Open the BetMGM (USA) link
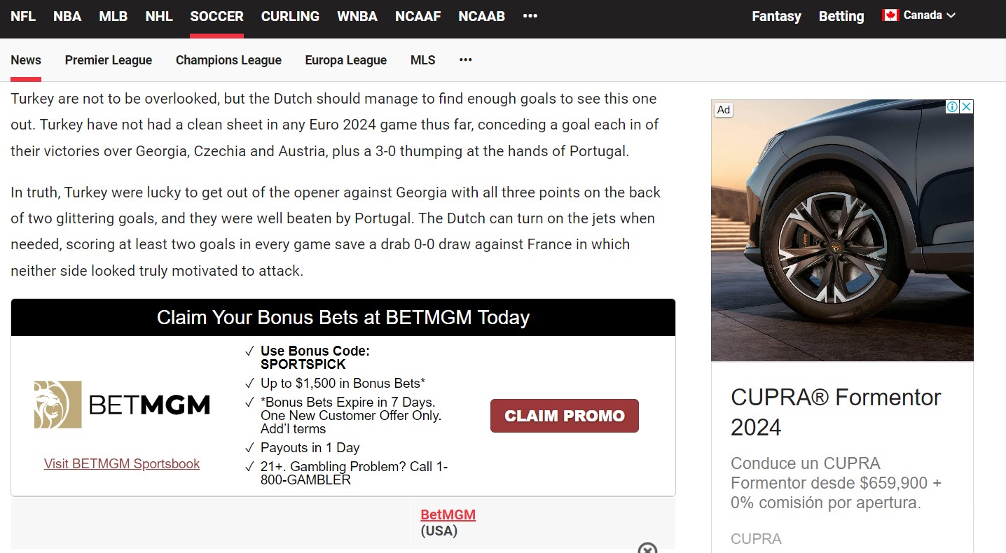 pyautogui.click(x=448, y=515)
